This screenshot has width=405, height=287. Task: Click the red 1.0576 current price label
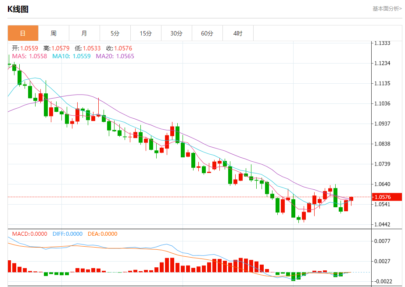387,197
